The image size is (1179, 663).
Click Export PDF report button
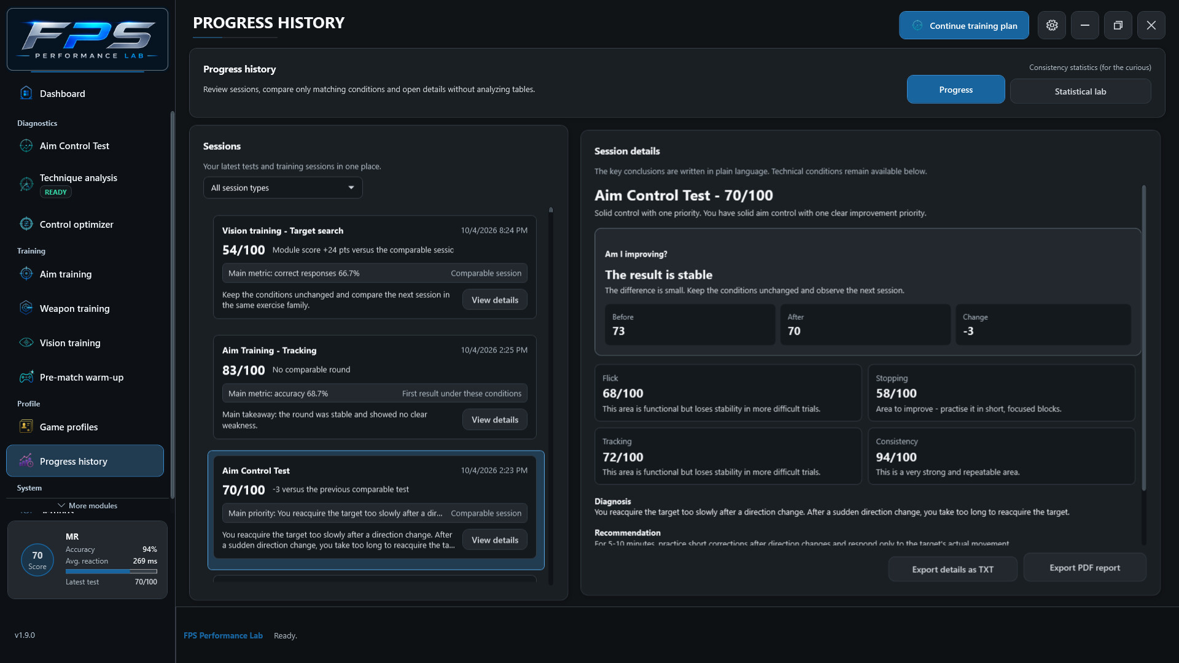pyautogui.click(x=1084, y=567)
